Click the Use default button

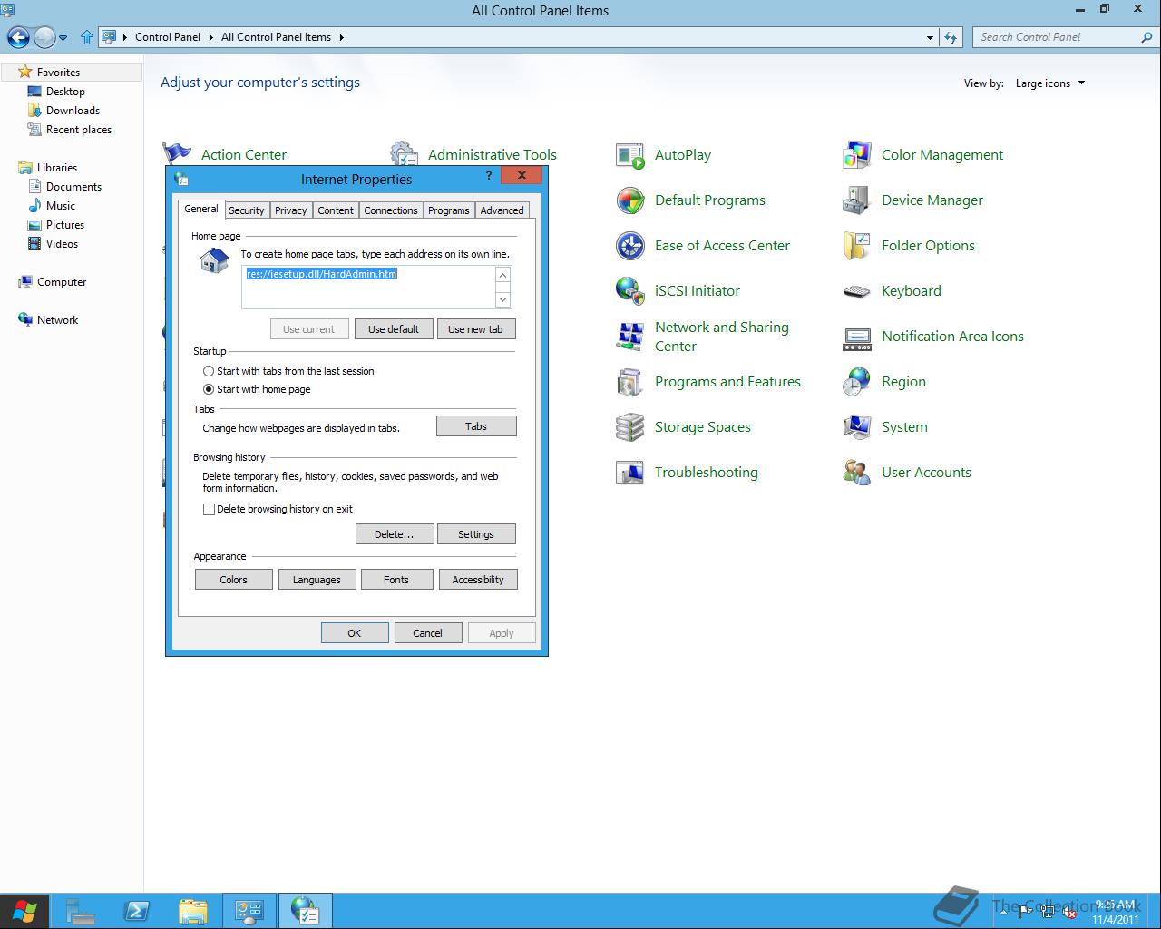394,329
